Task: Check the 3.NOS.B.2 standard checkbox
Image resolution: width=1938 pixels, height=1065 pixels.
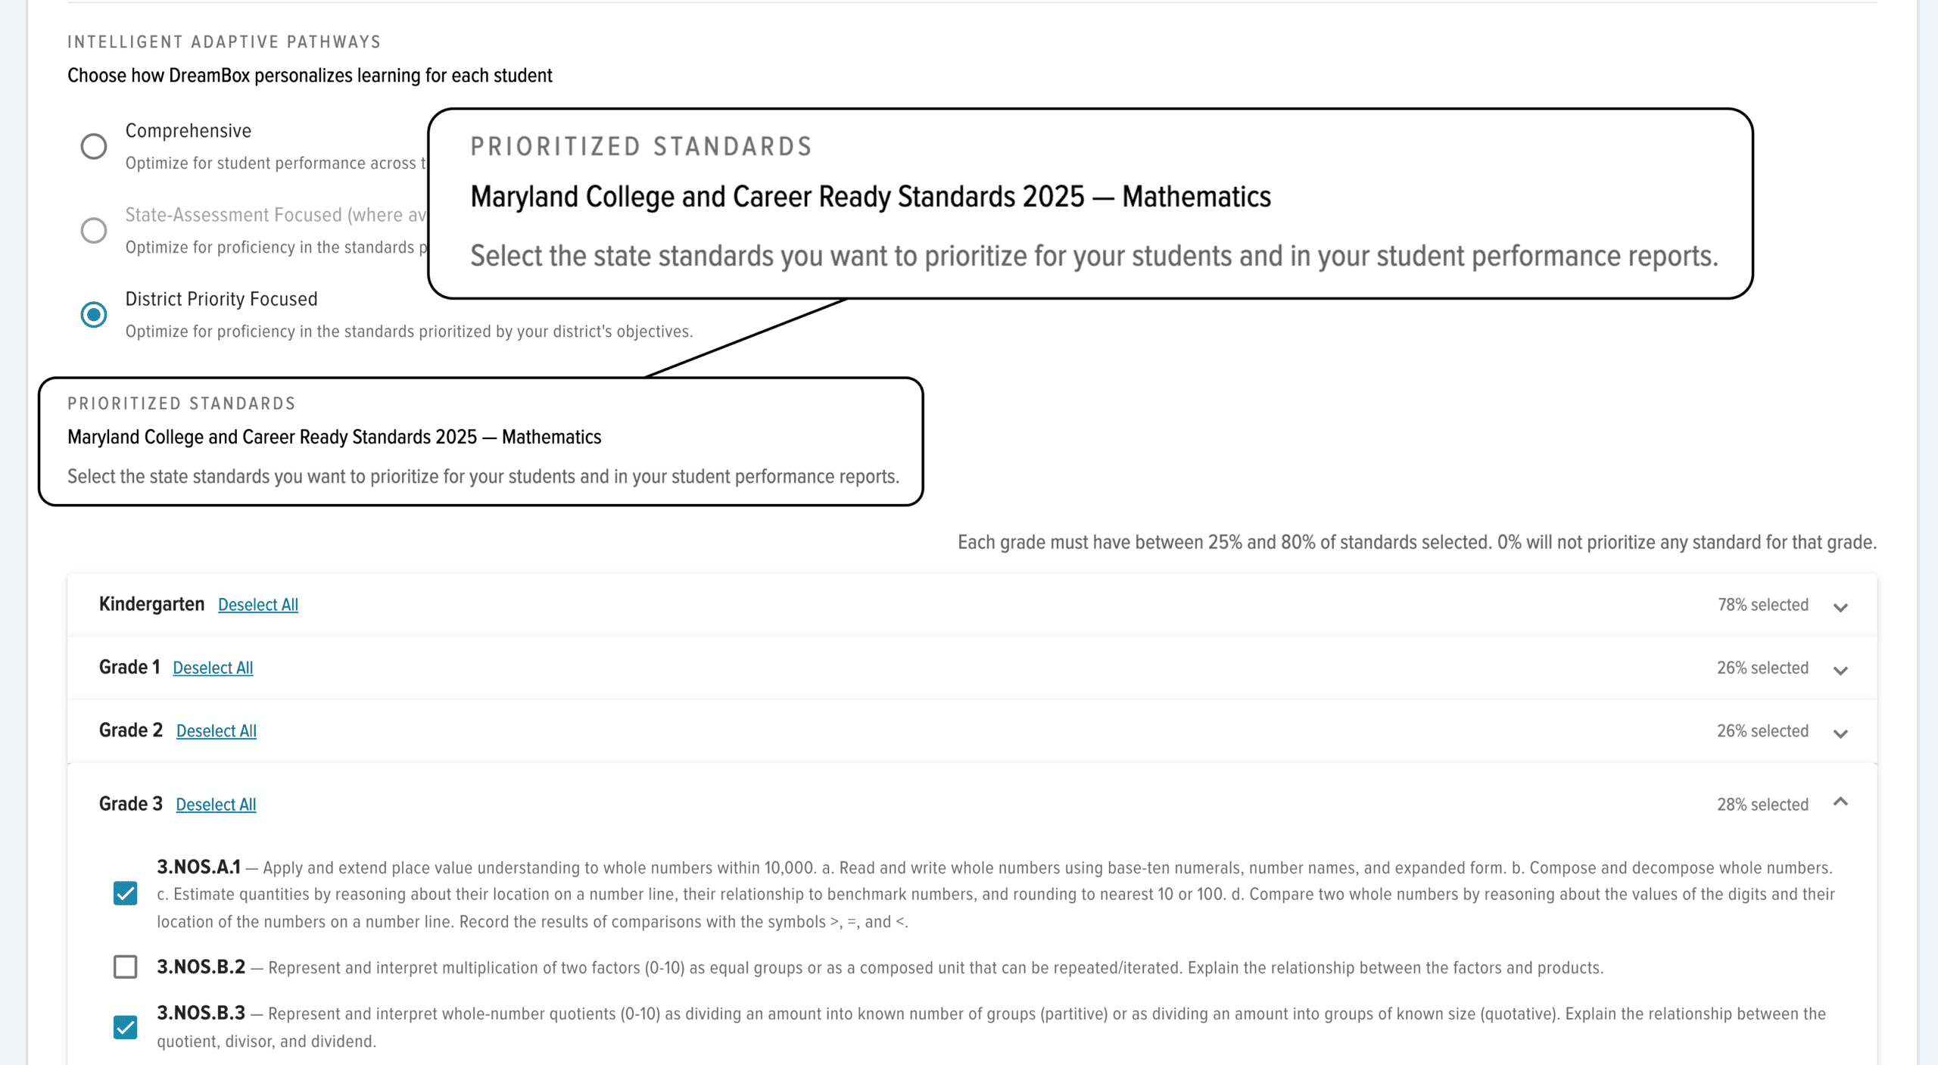Action: pyautogui.click(x=126, y=967)
